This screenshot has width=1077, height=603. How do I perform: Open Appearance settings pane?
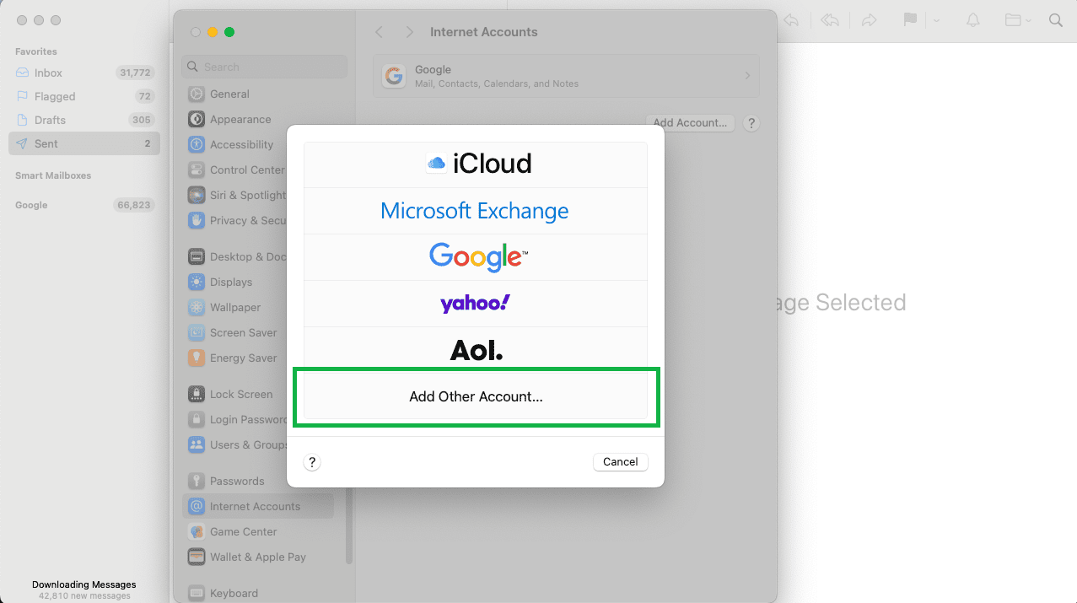[x=258, y=119]
